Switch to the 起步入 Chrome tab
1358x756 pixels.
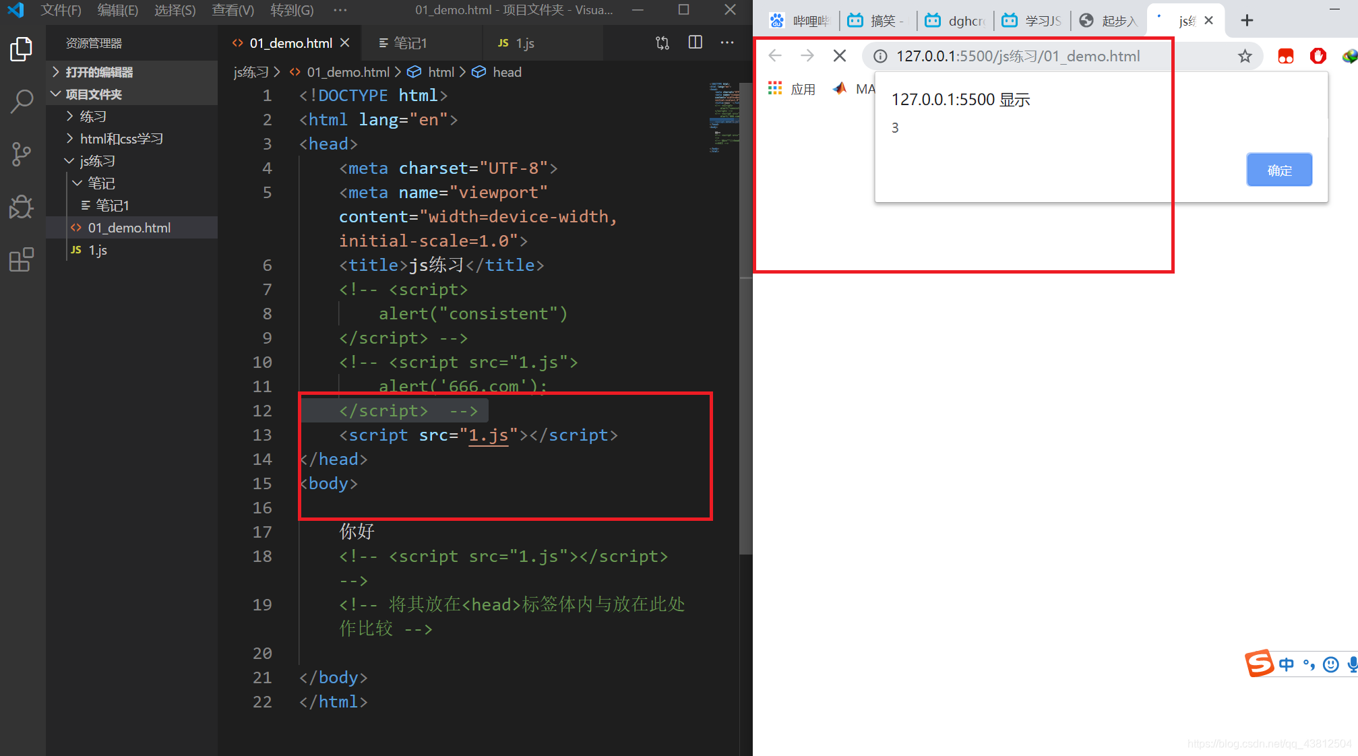tap(1109, 20)
